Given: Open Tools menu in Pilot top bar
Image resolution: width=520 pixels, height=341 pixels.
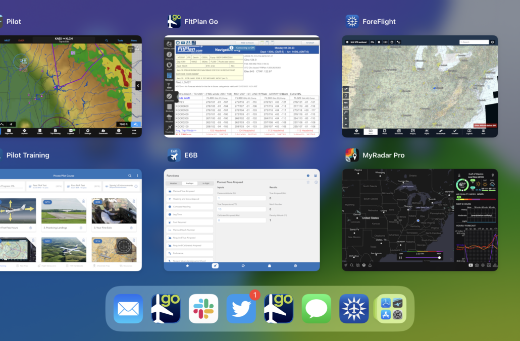Looking at the screenshot, I should 120,40.
